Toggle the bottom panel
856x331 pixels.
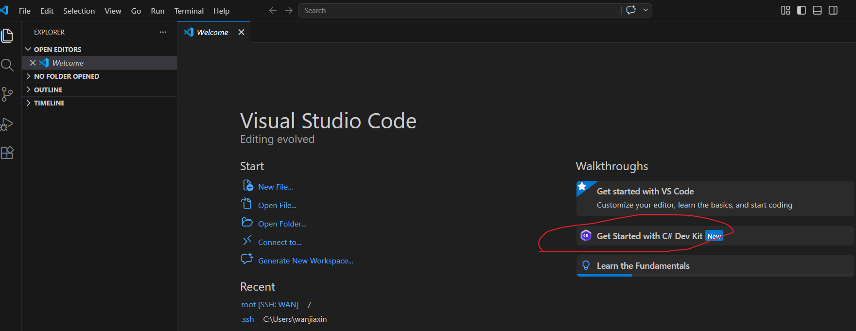click(817, 10)
